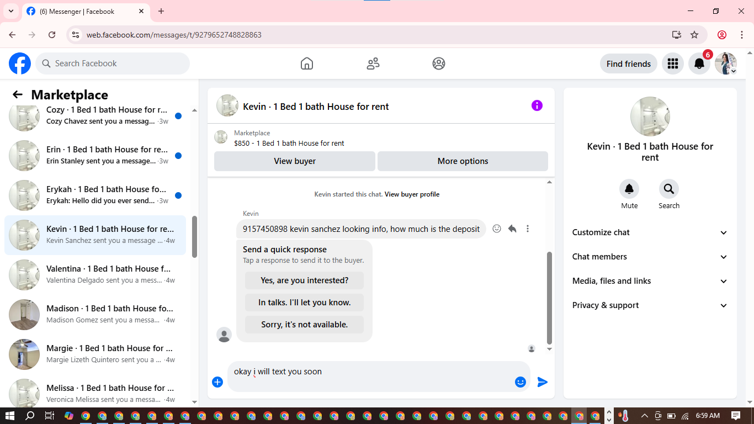Image resolution: width=754 pixels, height=424 pixels.
Task: Open the Chrome profile avatar icon
Action: click(722, 35)
